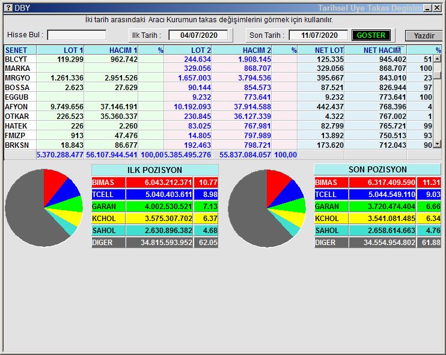The image size is (446, 355).
Task: Click the table scrollbar up arrow
Action: point(437,59)
